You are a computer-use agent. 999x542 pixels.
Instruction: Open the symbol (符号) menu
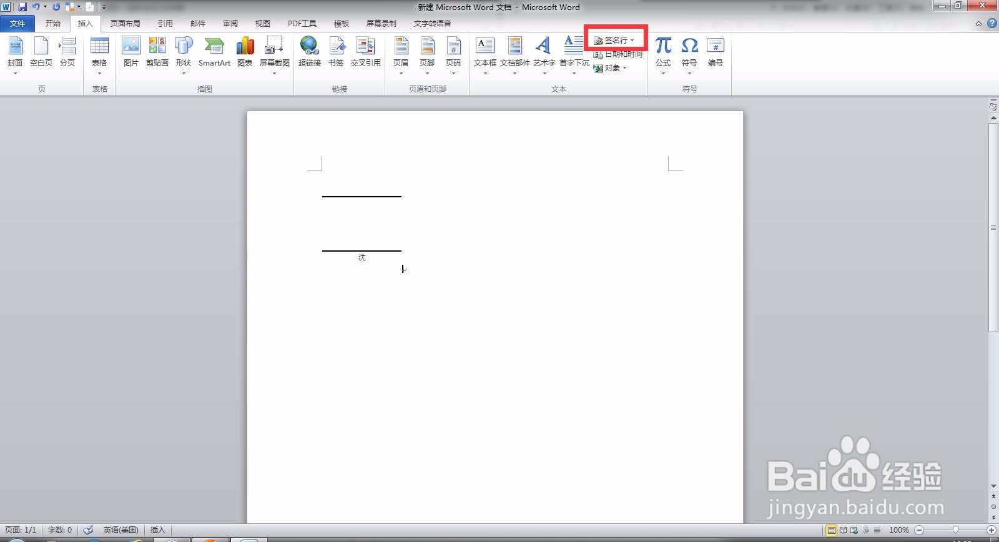(x=689, y=56)
